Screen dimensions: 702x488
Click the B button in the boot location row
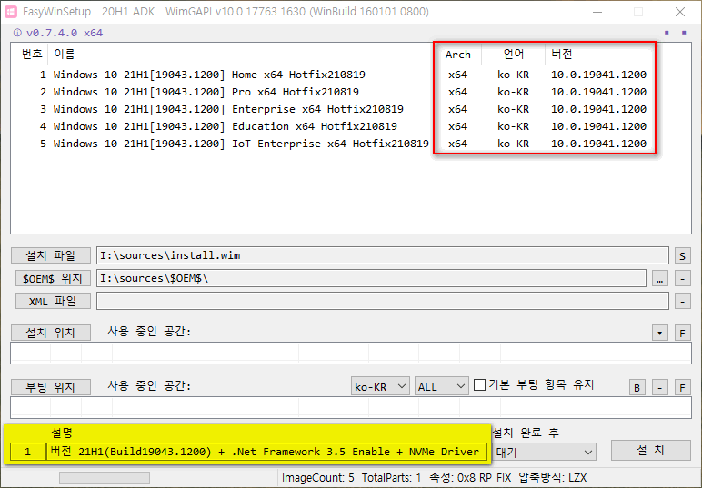[x=637, y=387]
